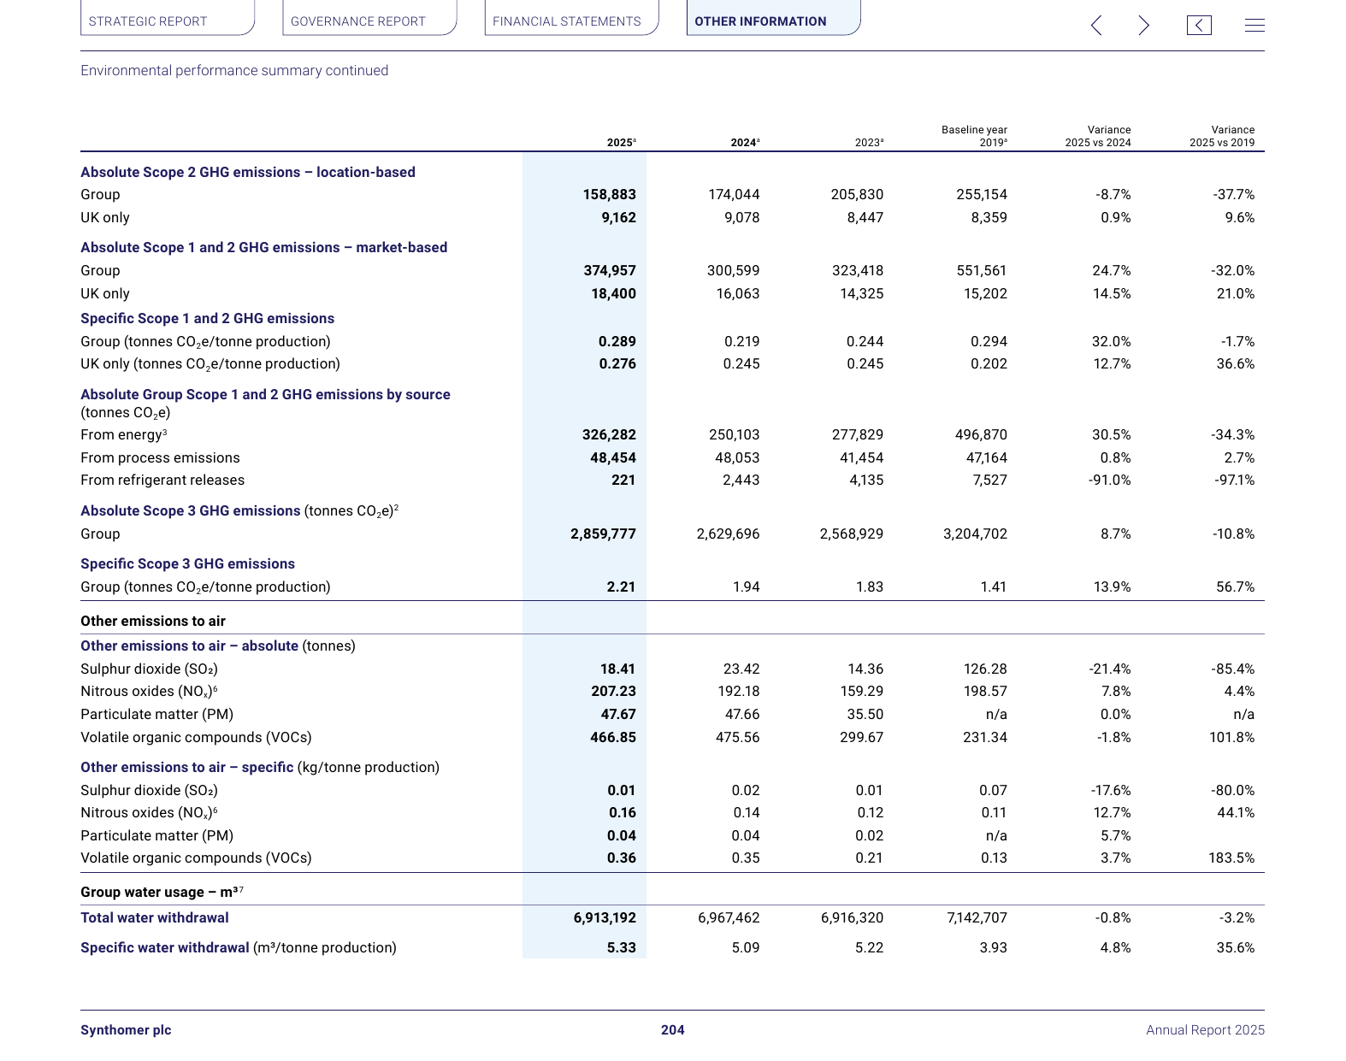Viewport: 1346px width, 1061px height.
Task: Select the water withdrawal value 6,913,192
Action: 605,918
